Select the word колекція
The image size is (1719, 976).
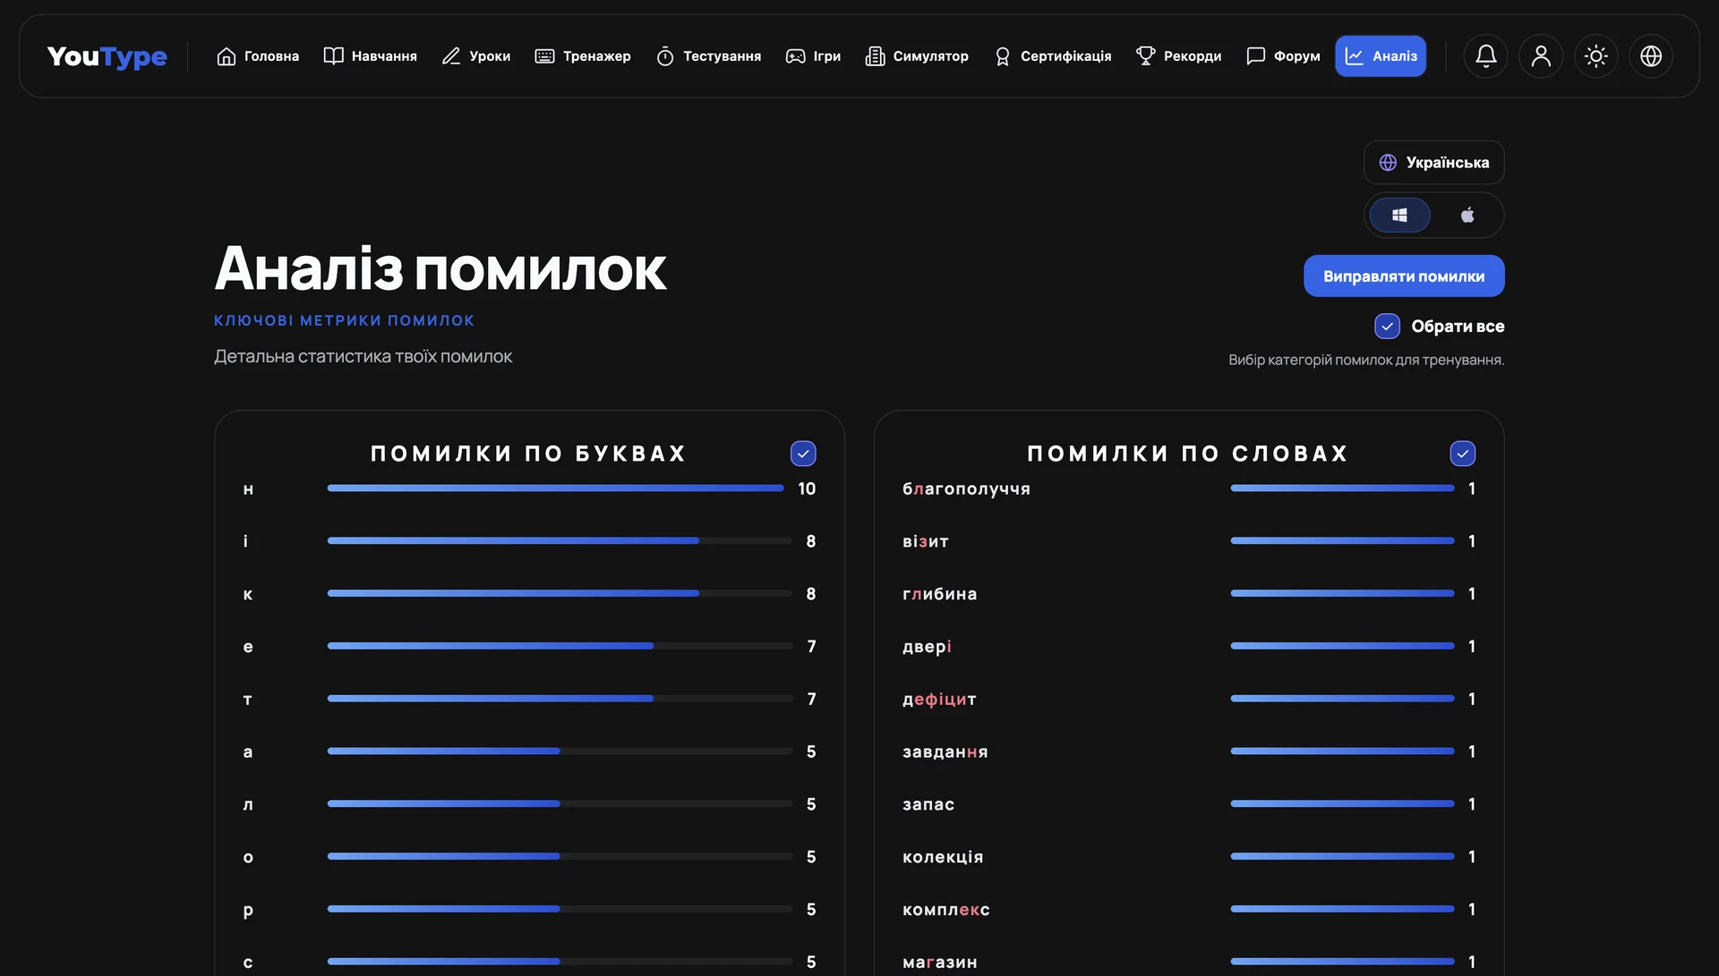[943, 857]
